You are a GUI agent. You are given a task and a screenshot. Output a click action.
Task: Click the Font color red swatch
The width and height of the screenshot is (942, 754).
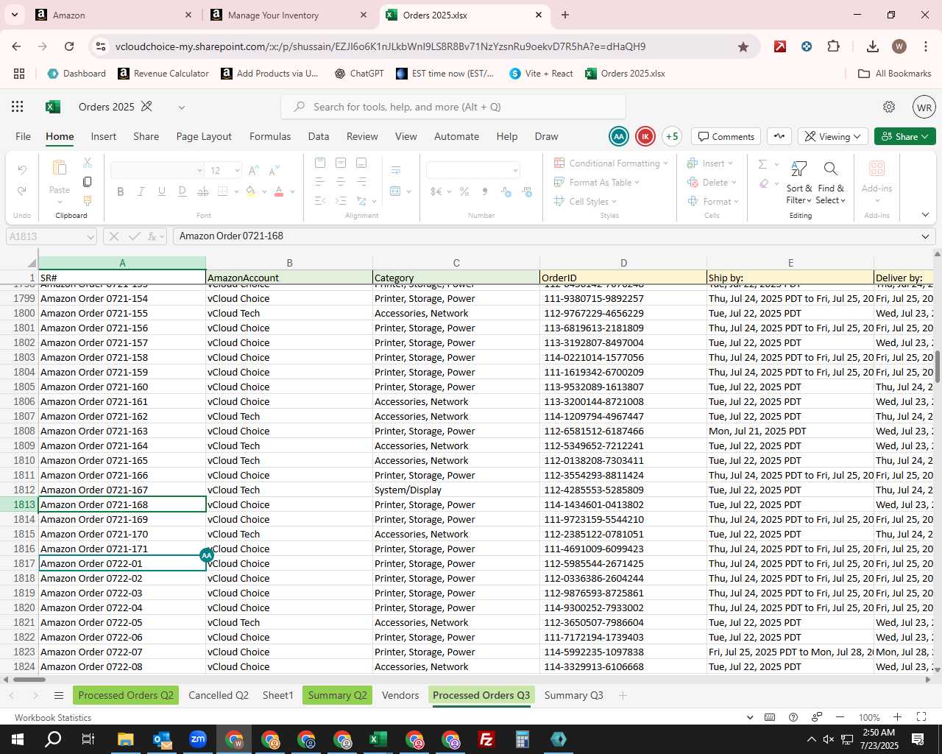[279, 191]
